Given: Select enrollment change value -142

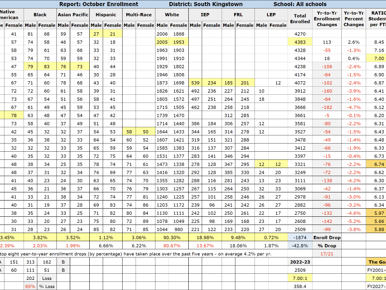Looking at the screenshot, I should (x=327, y=221).
